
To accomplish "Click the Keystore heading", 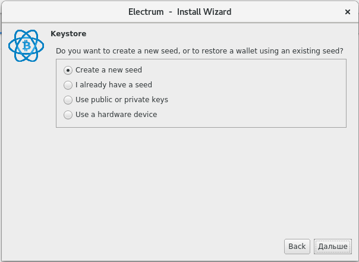I will (x=68, y=33).
